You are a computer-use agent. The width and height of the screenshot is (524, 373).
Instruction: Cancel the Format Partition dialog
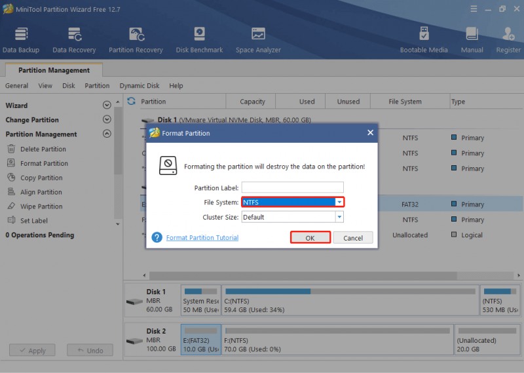pos(353,238)
